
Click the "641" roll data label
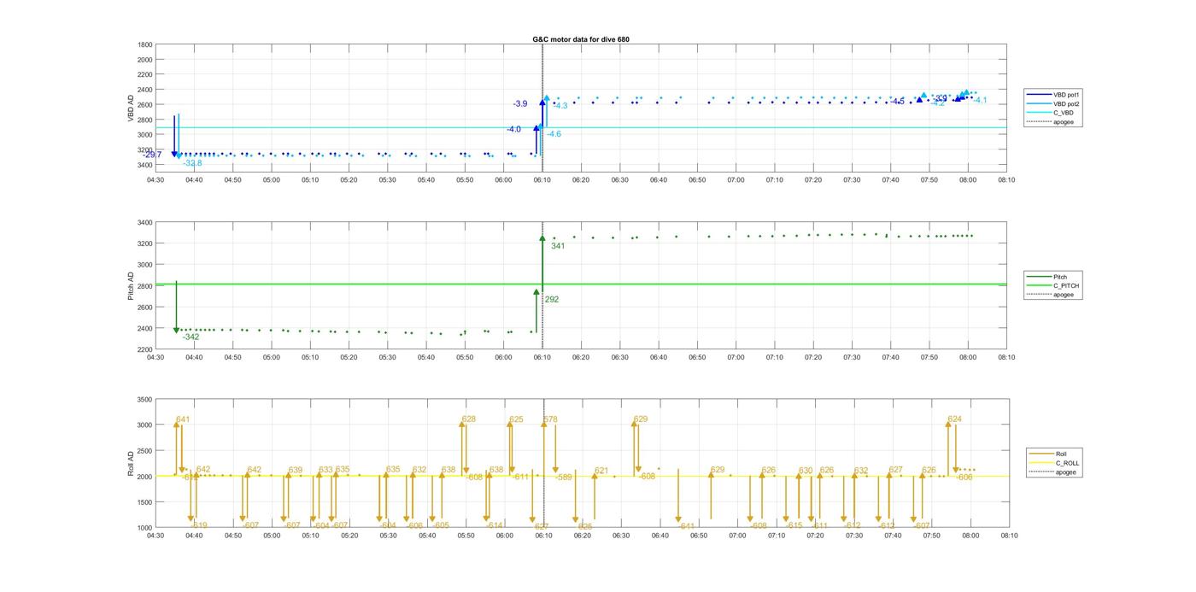point(183,419)
